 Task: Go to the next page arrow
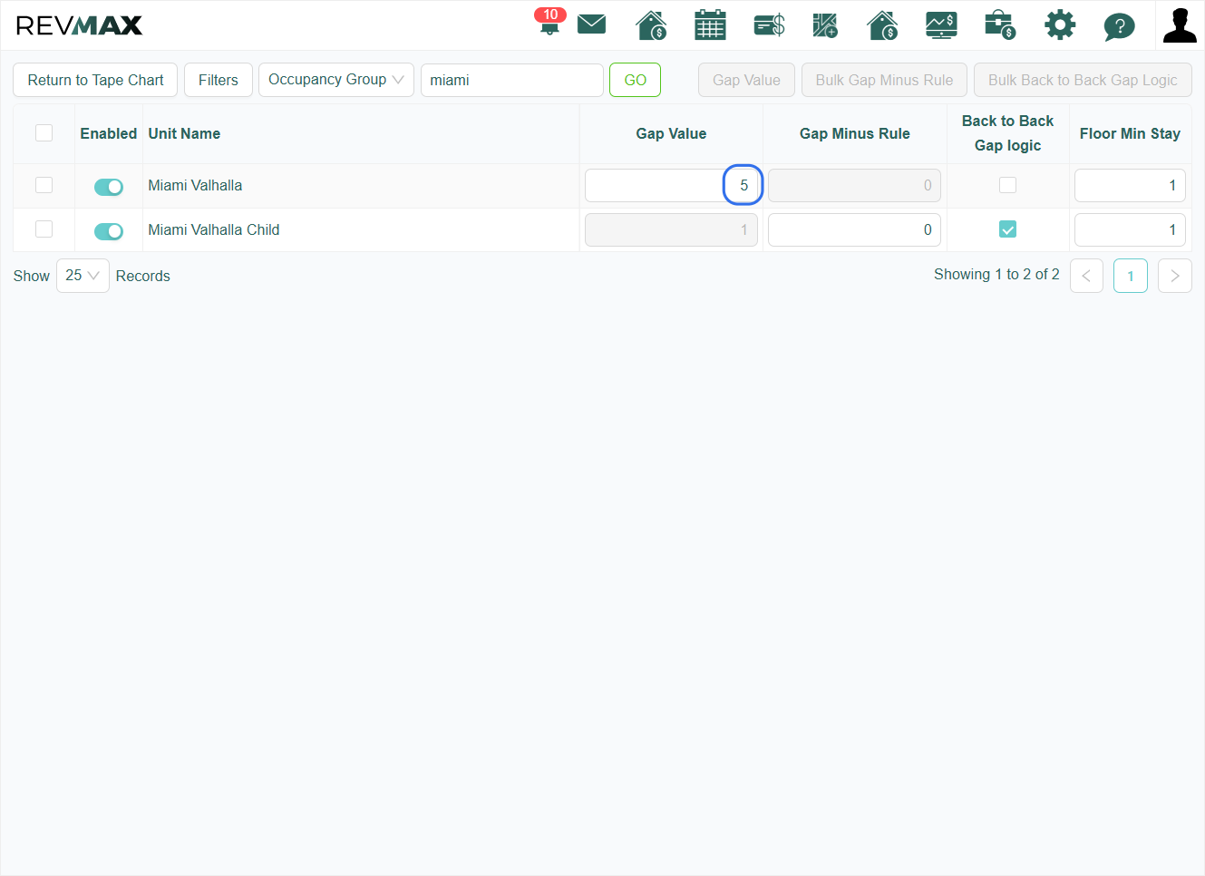(1175, 276)
